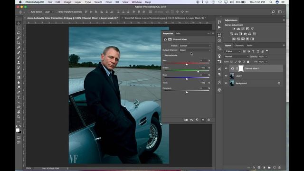
Task: Click the foreground color swatch
Action: point(18,130)
